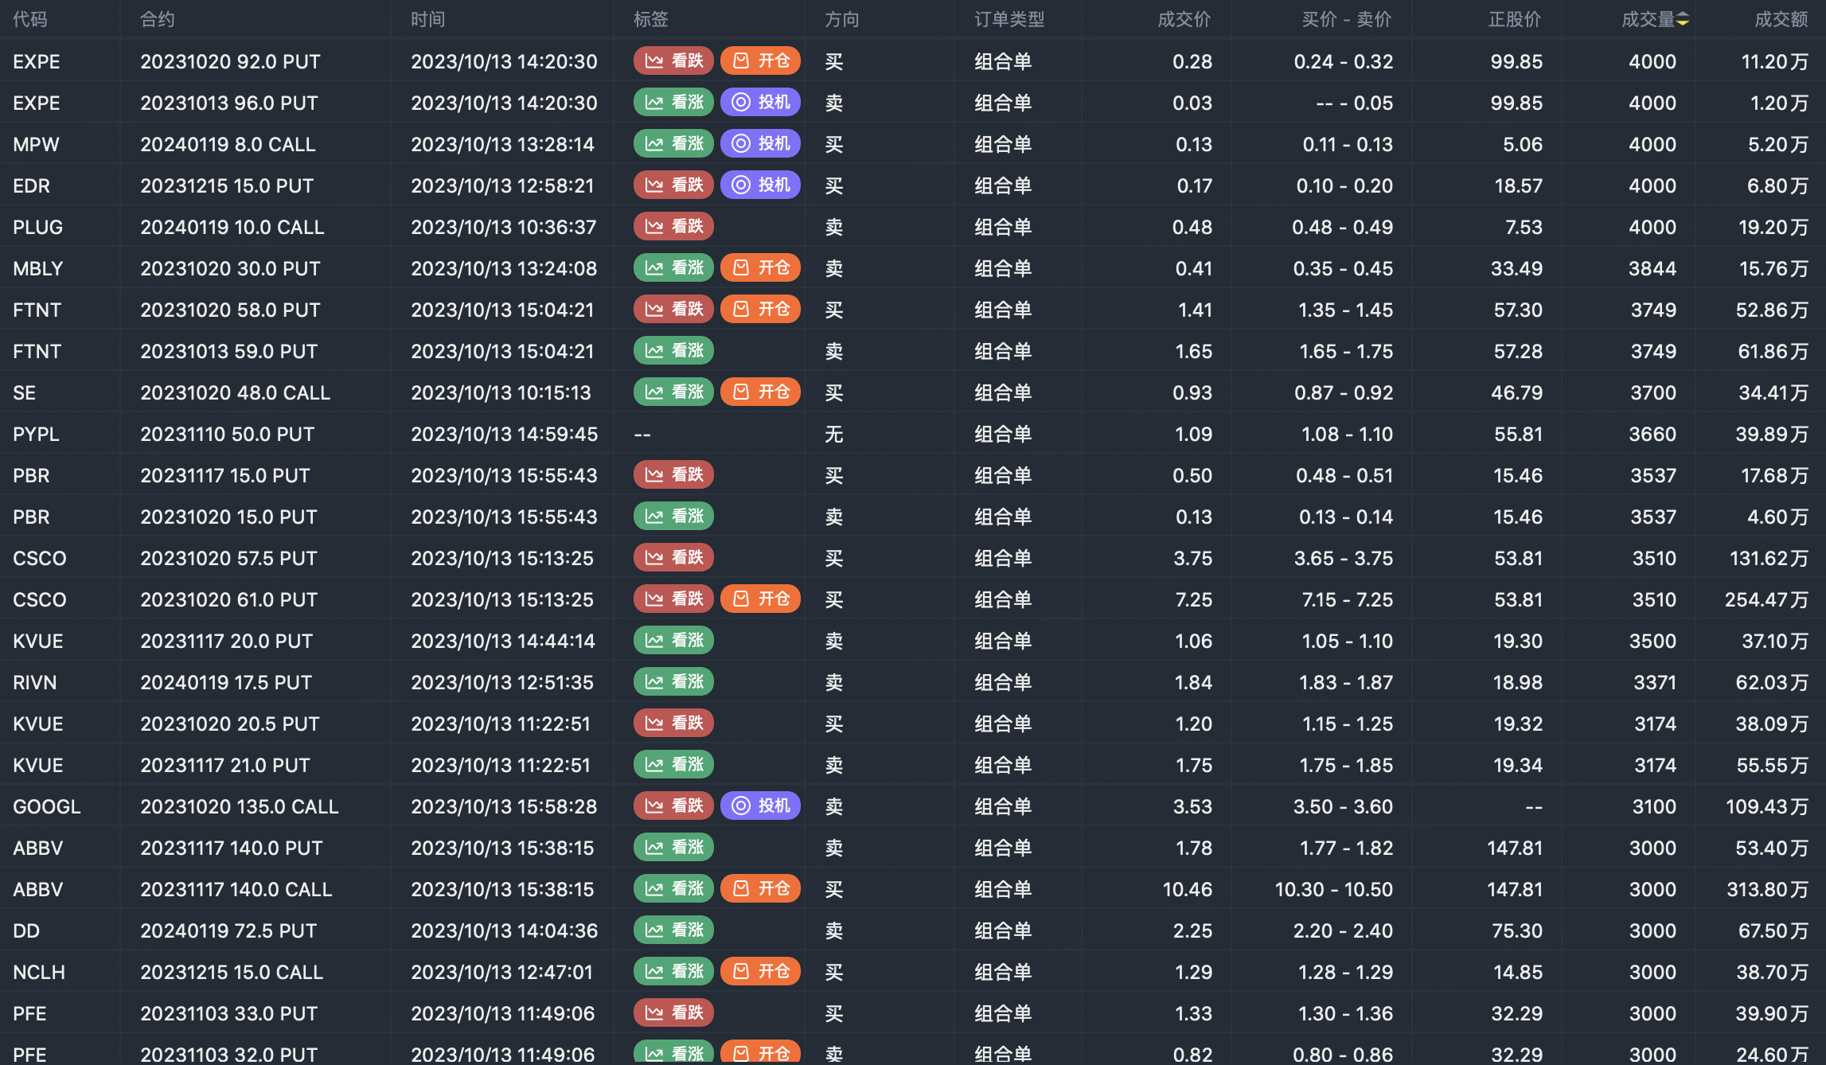
Task: Click the 看跌 tag in GOOGL row
Action: tap(673, 806)
